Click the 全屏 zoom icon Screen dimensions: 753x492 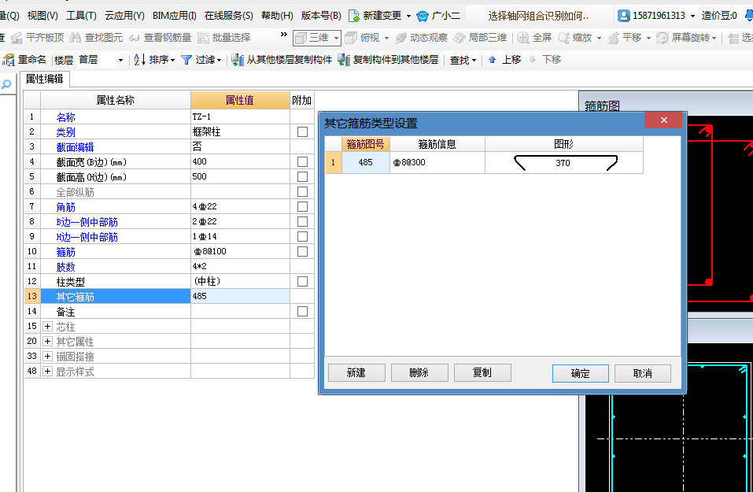click(523, 38)
